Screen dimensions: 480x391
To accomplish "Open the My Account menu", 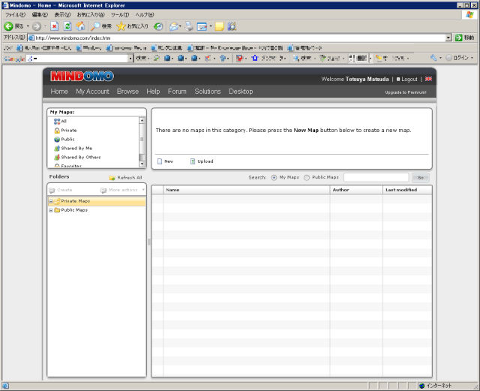I will [x=92, y=92].
